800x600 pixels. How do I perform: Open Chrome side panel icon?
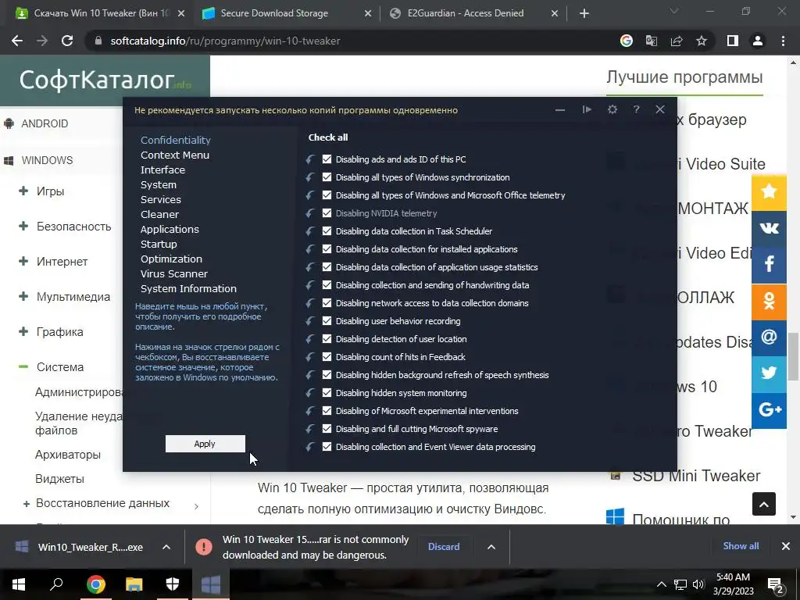733,41
